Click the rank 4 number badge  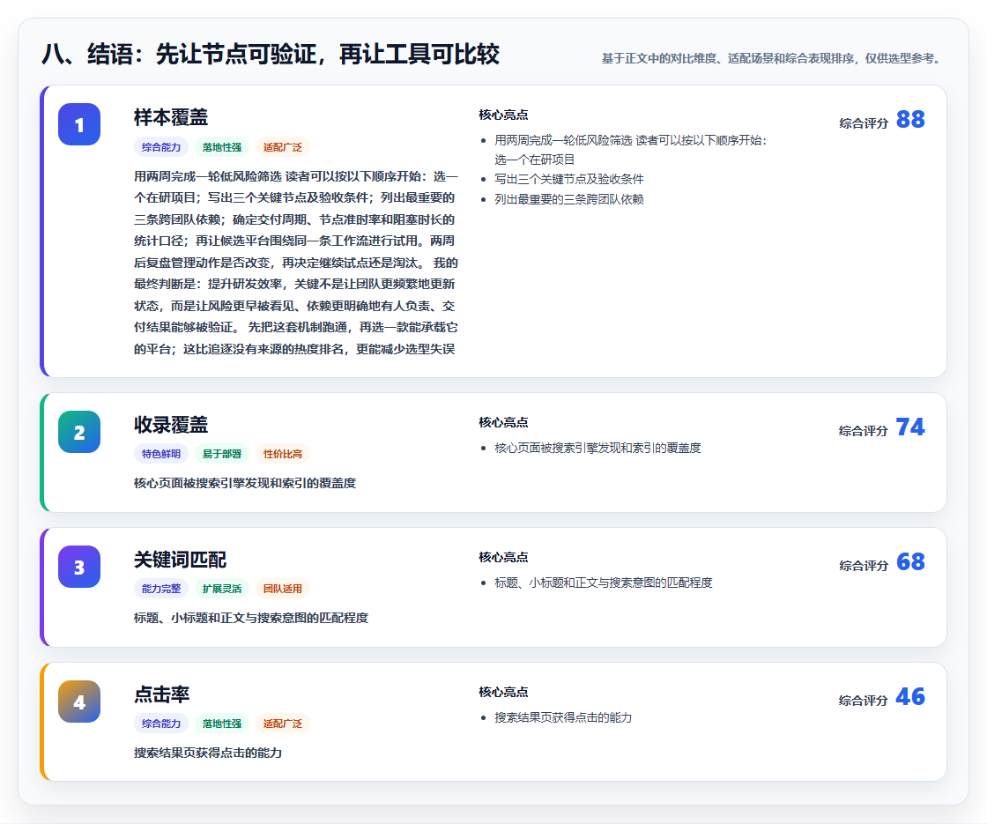79,702
